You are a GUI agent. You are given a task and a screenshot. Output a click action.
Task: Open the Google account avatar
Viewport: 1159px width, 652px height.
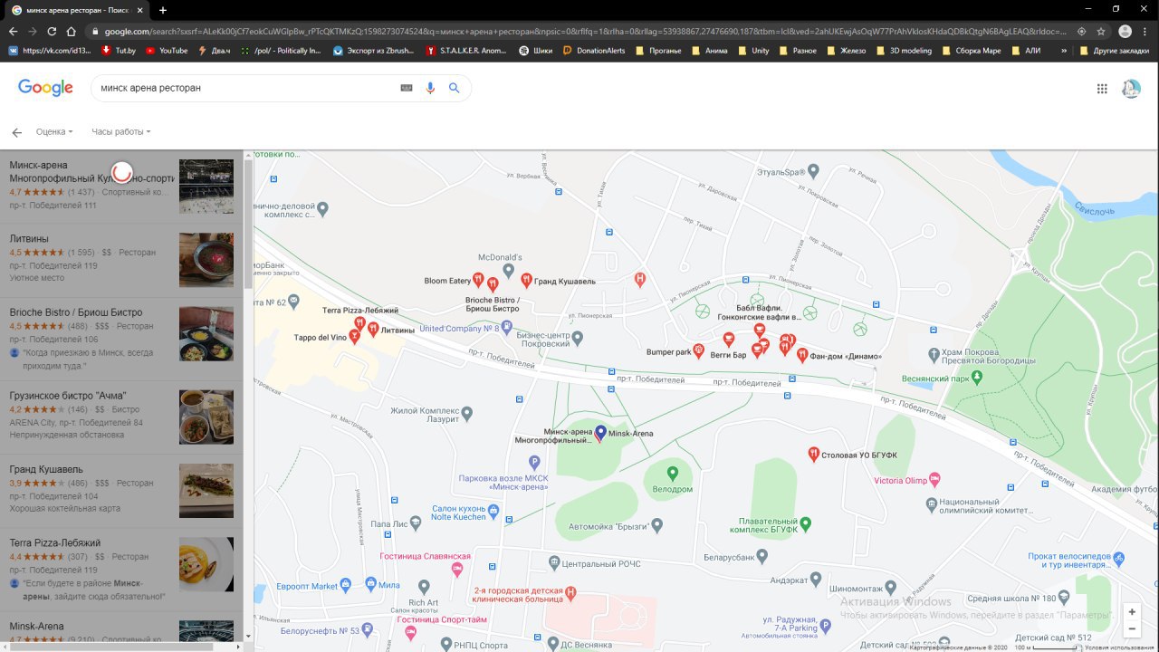1131,89
